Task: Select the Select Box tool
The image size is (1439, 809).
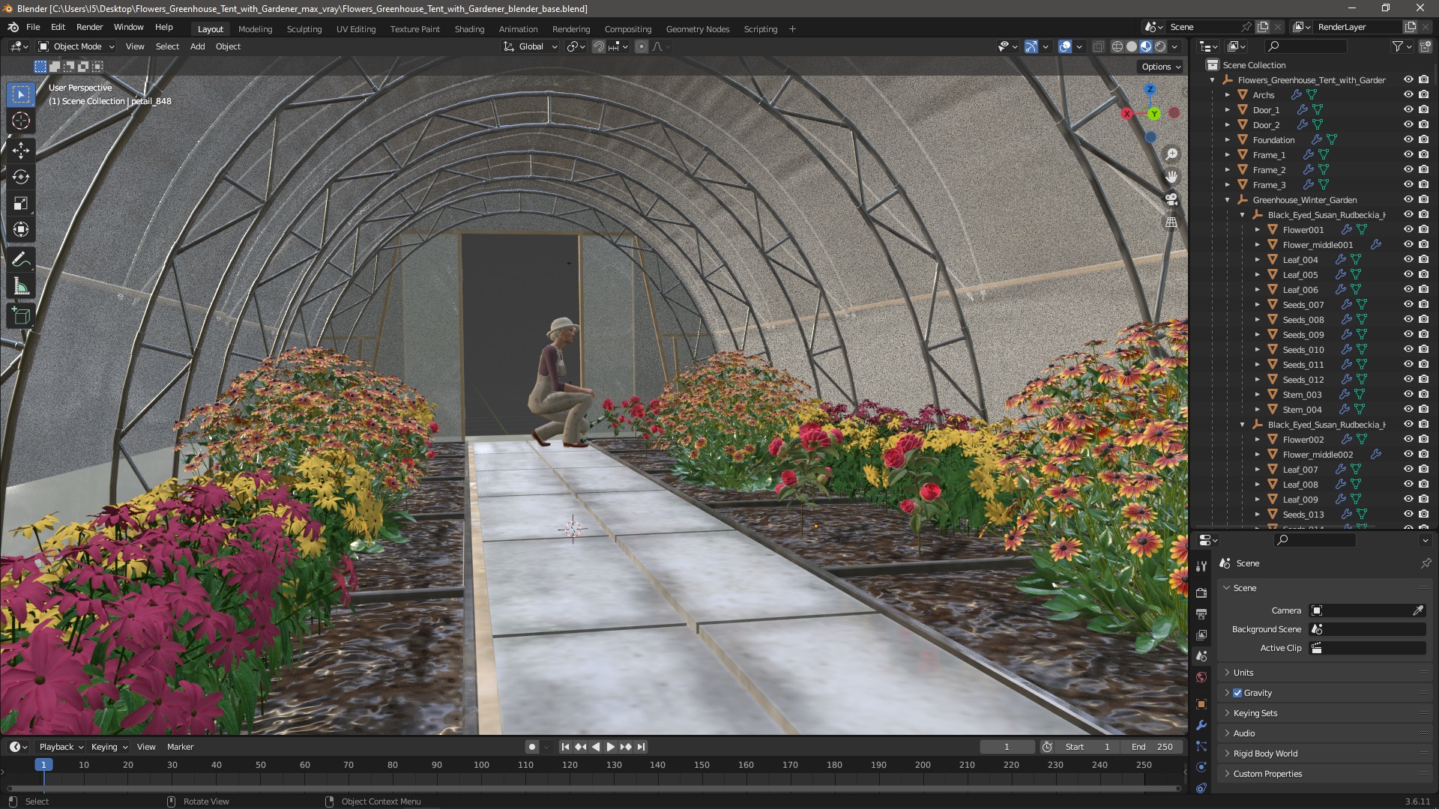Action: 21,94
